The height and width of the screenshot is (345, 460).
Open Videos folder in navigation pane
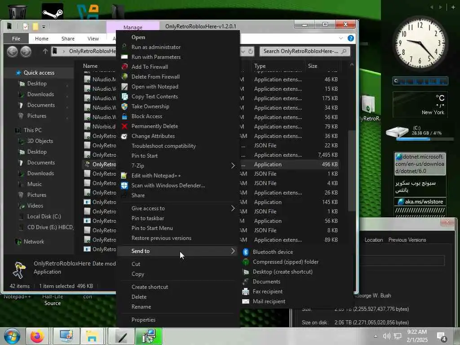[x=35, y=206]
